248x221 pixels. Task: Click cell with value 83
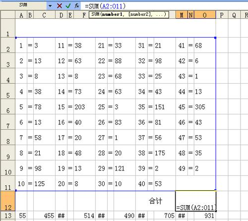click(x=124, y=122)
